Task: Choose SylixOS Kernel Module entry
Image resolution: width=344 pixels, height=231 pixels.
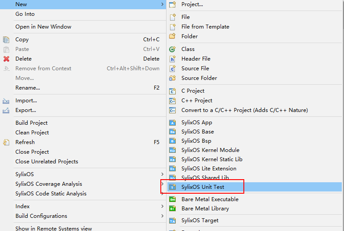Action: tap(254, 150)
